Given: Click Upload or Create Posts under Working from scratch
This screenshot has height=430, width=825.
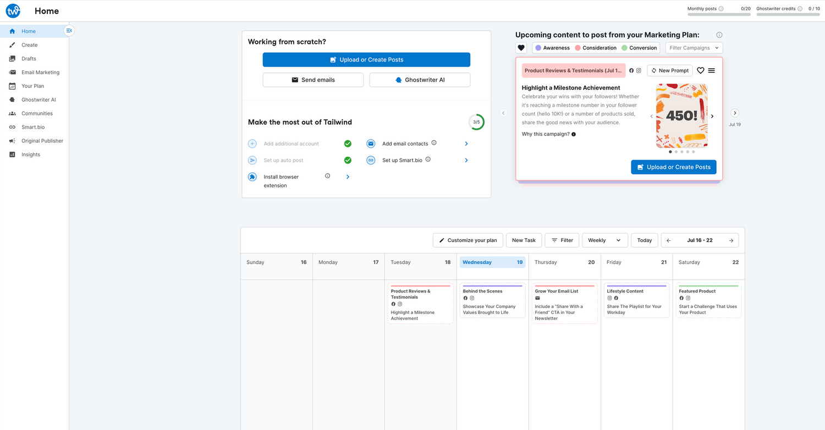Looking at the screenshot, I should 366,60.
